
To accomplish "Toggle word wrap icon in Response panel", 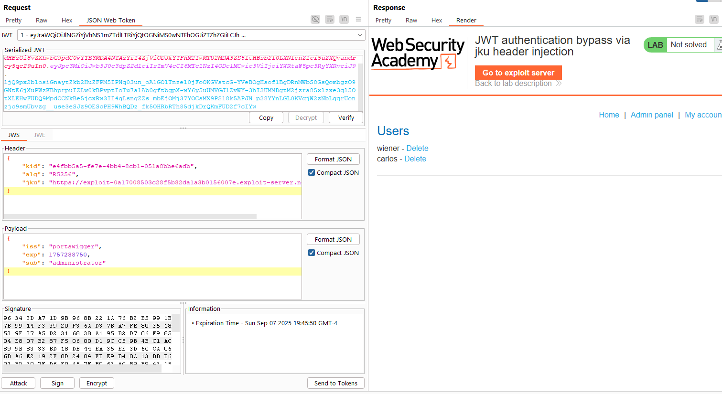I will (700, 20).
